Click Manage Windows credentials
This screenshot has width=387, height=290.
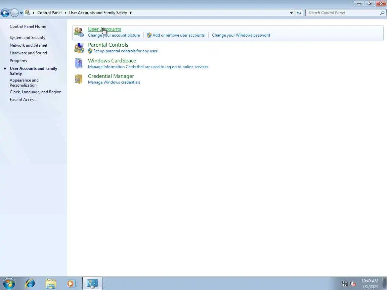coord(114,82)
